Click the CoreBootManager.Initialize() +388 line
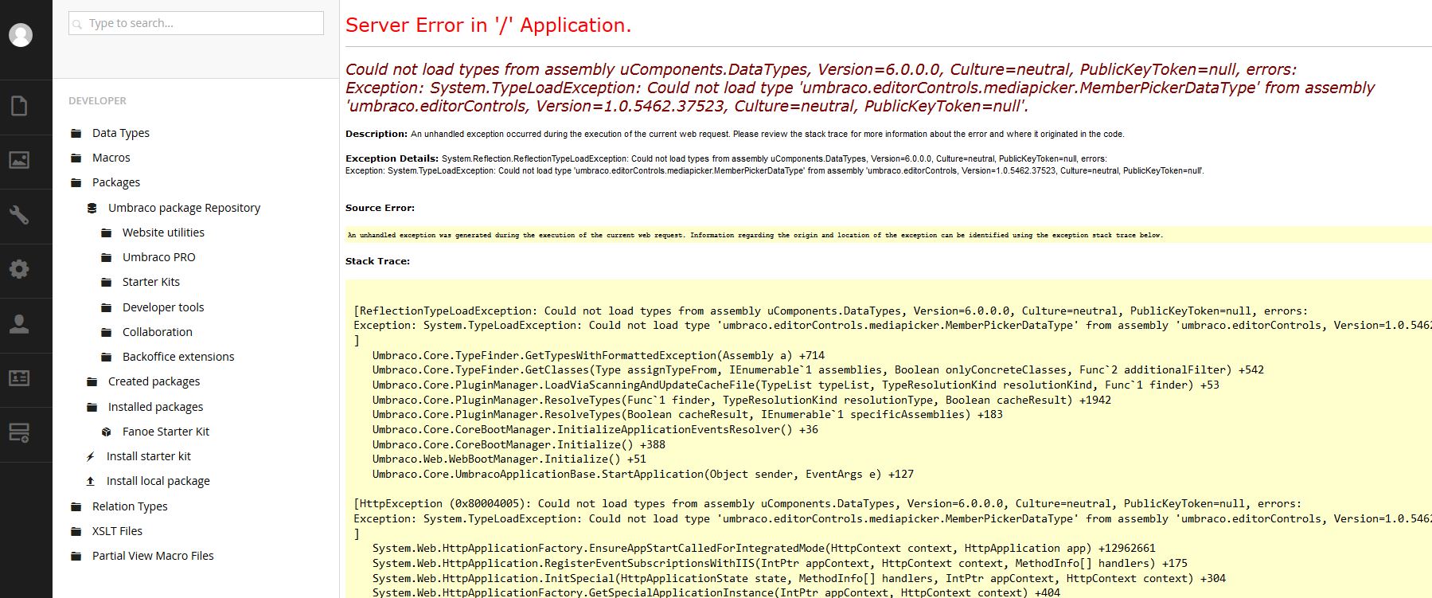Image resolution: width=1432 pixels, height=598 pixels. click(519, 444)
